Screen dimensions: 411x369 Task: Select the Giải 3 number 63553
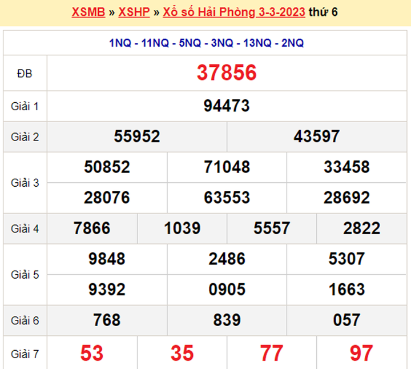click(x=227, y=198)
